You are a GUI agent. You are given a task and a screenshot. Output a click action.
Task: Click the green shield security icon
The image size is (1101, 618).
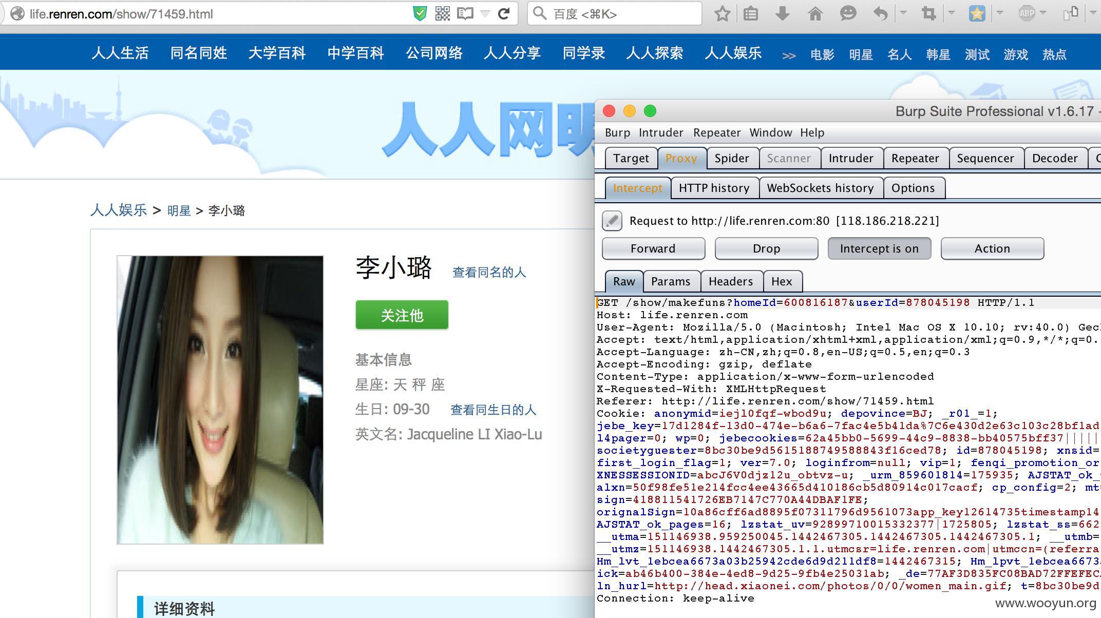click(x=420, y=14)
